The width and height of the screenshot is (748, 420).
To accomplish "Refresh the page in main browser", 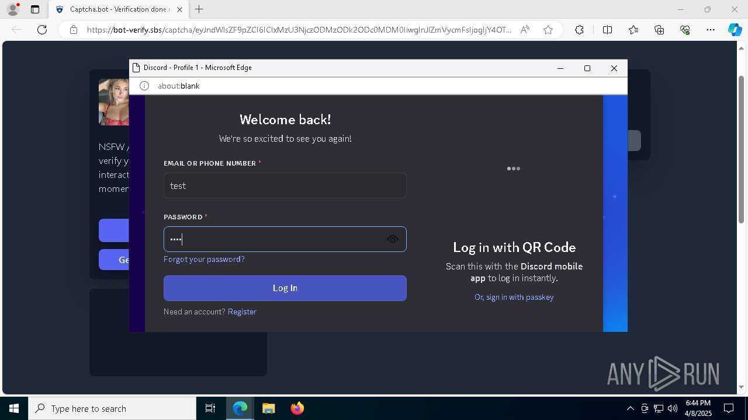I will 42,30.
